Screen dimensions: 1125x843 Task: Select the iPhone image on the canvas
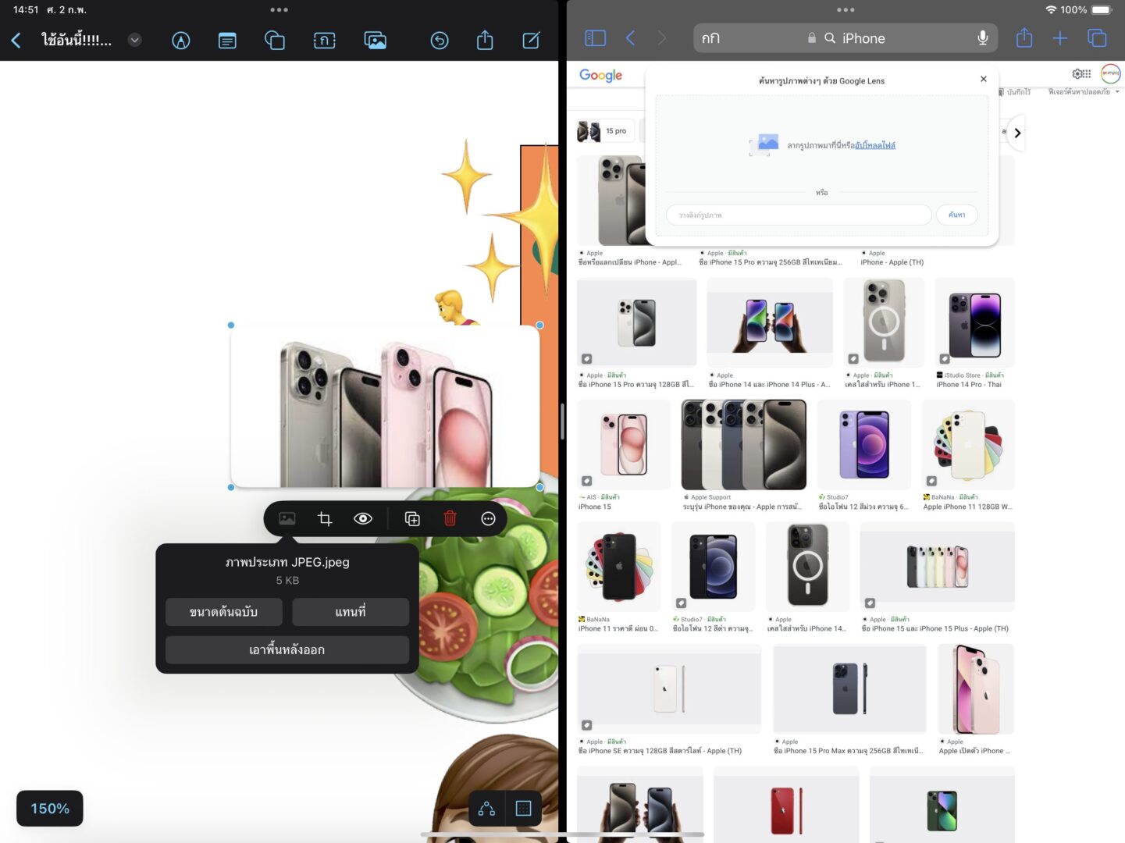pos(385,407)
